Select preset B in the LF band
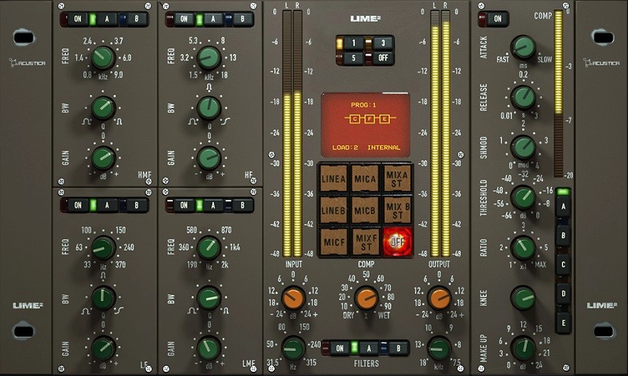The height and width of the screenshot is (376, 628). point(137,205)
